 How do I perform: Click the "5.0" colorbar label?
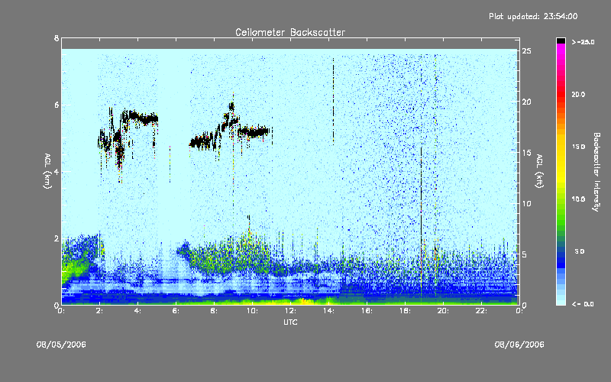(580, 251)
